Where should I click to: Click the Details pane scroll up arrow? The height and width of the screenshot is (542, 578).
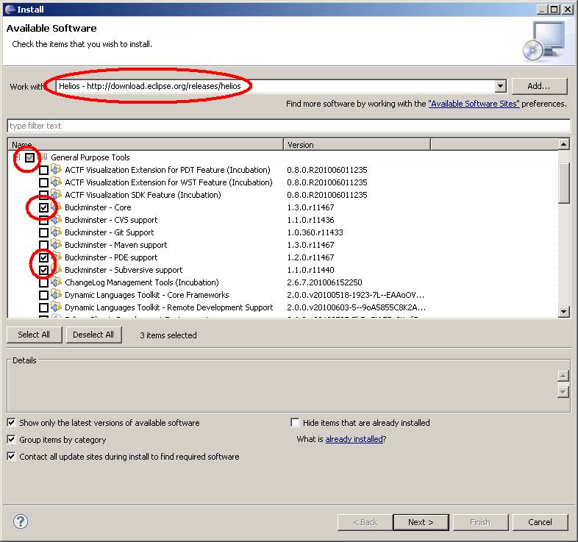click(563, 376)
